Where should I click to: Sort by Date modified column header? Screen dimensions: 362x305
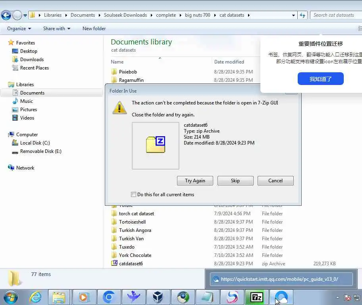pos(229,62)
